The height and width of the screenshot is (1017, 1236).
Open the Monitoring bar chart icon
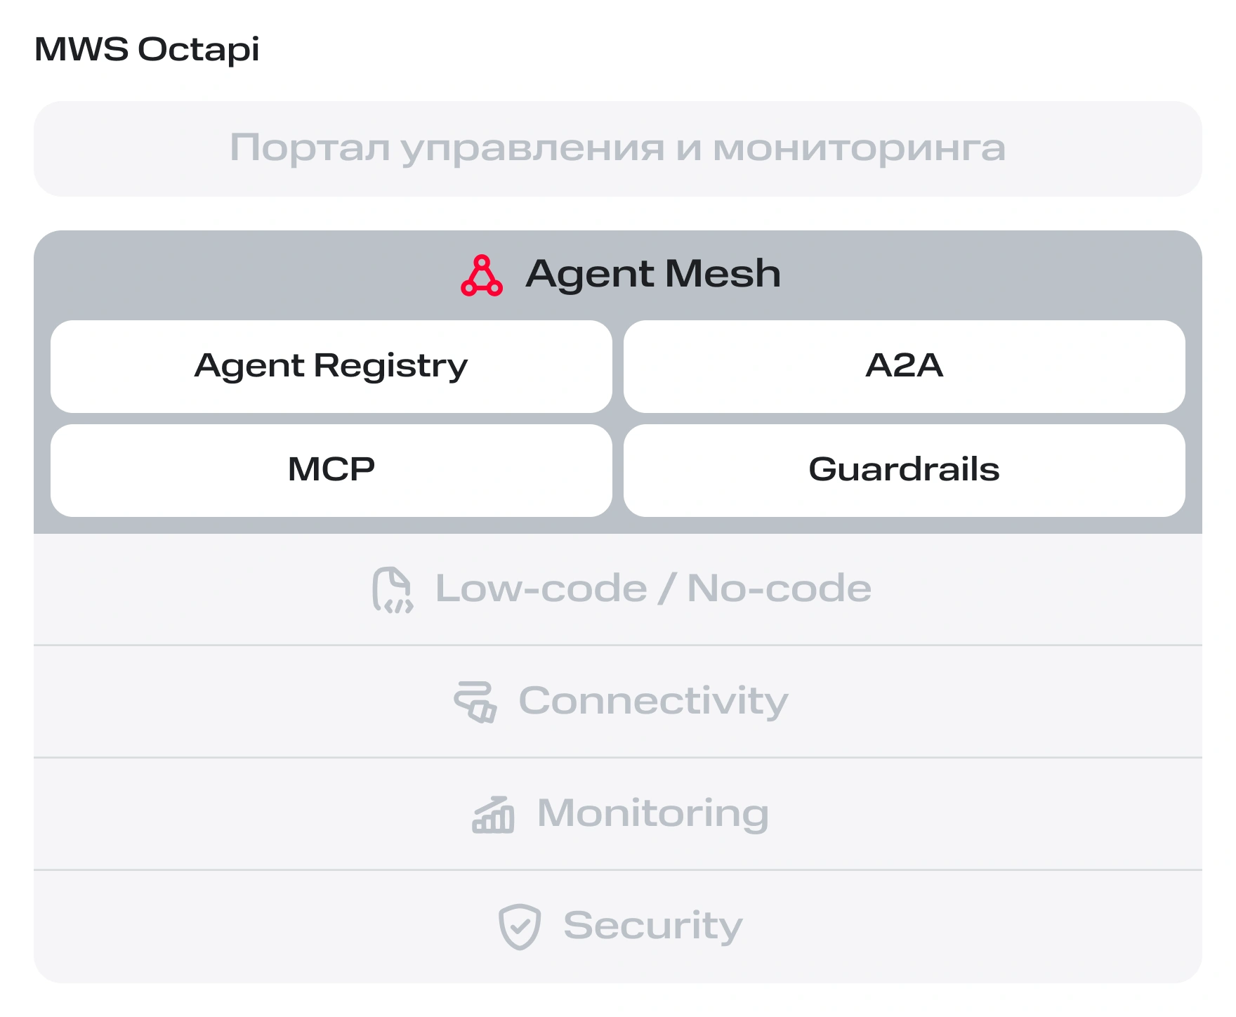coord(493,815)
